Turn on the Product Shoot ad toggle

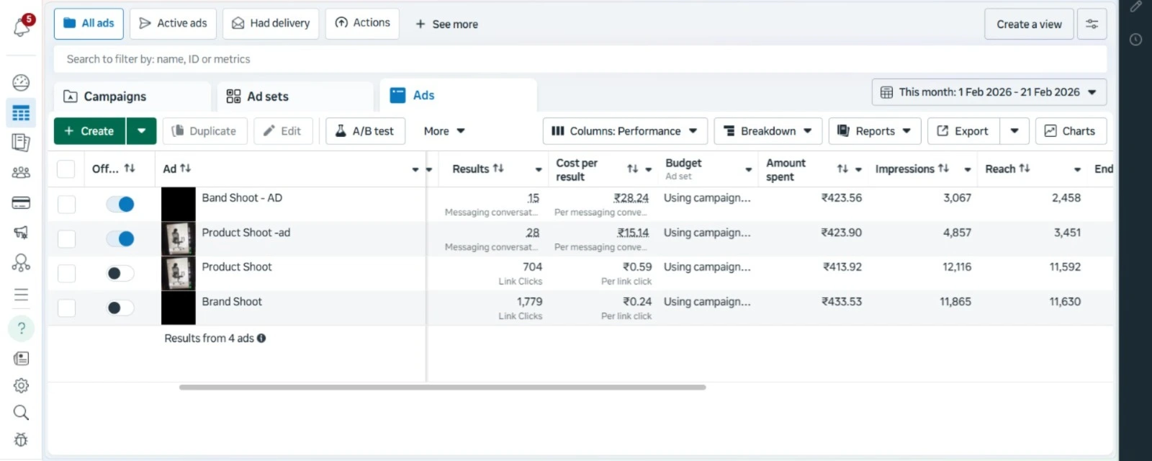pos(120,273)
